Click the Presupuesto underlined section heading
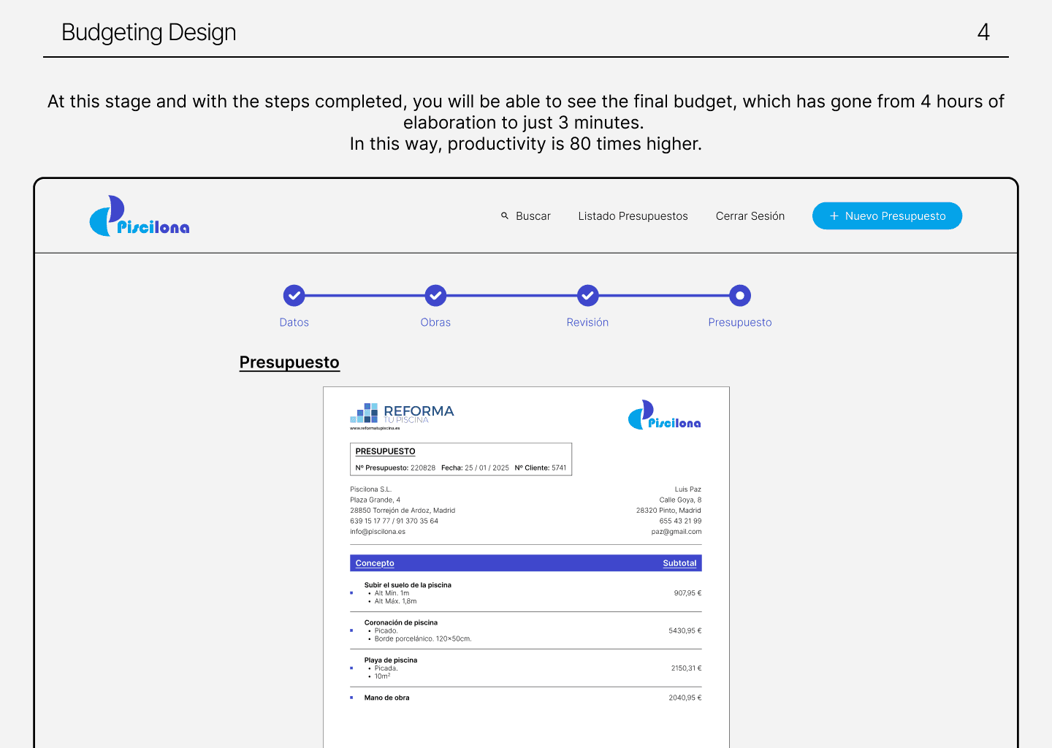The image size is (1052, 748). [x=289, y=362]
